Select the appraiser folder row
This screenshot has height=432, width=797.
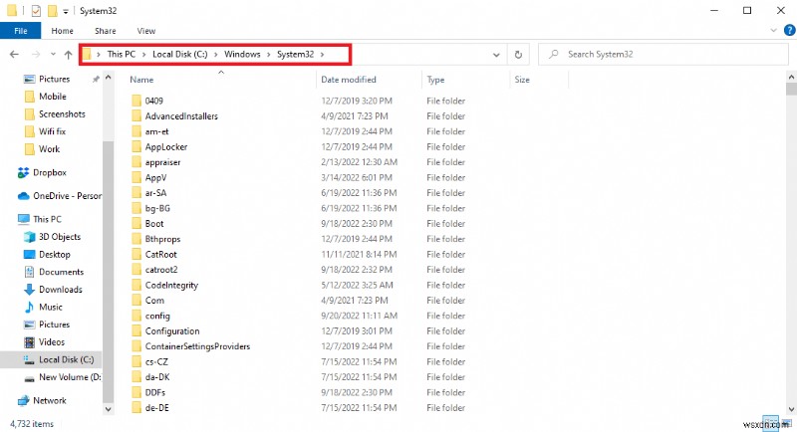pos(299,162)
